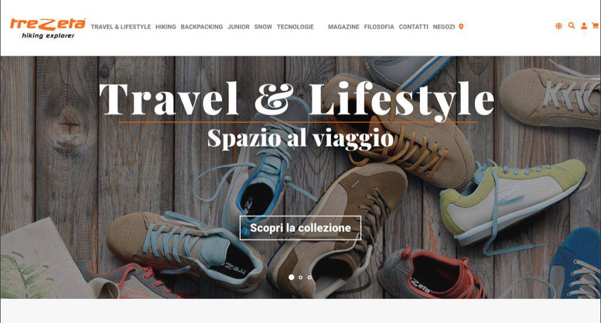Click the orange location pin icon
Screen dimensions: 601x323
(461, 27)
